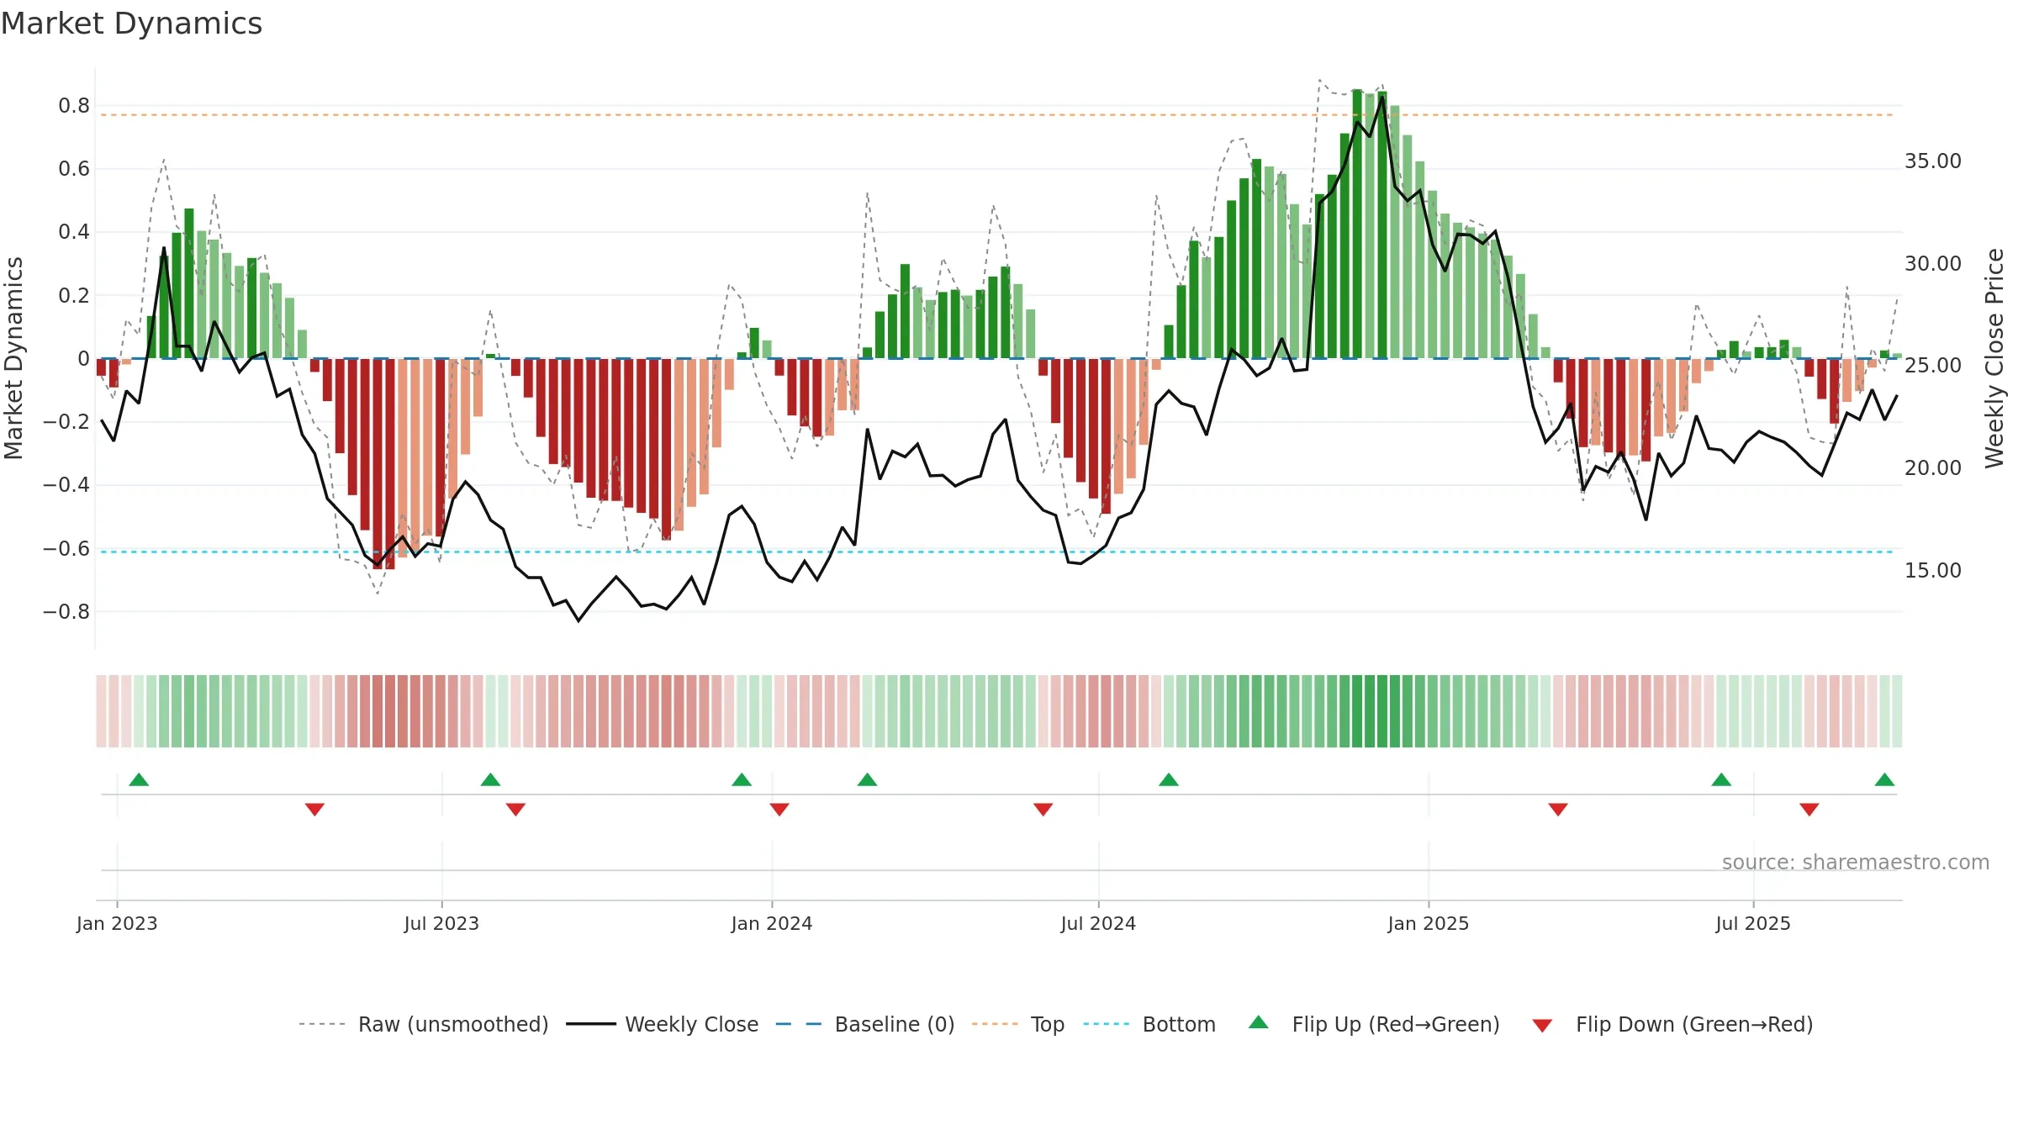Click the Bottom legend entry

[1149, 1024]
